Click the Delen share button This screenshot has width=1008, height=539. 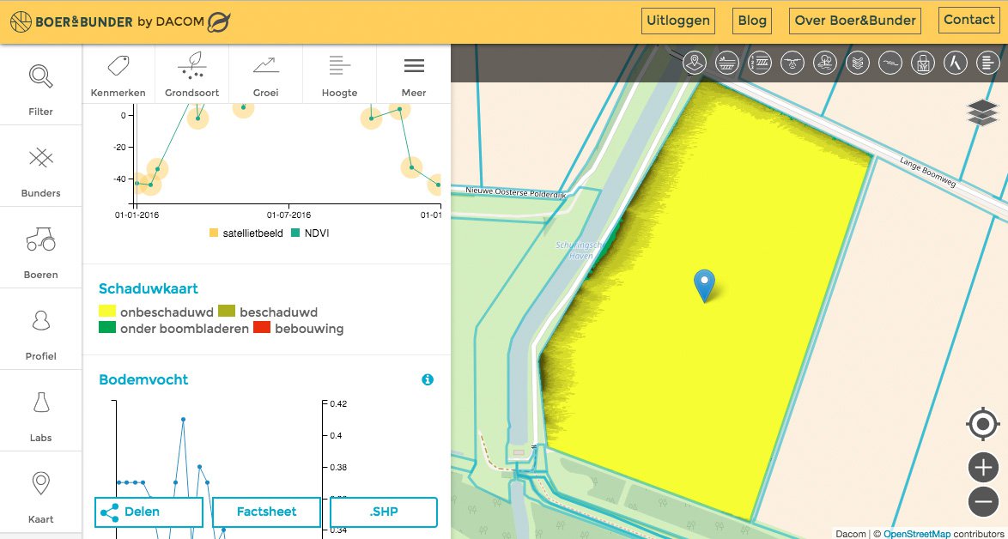click(x=149, y=512)
